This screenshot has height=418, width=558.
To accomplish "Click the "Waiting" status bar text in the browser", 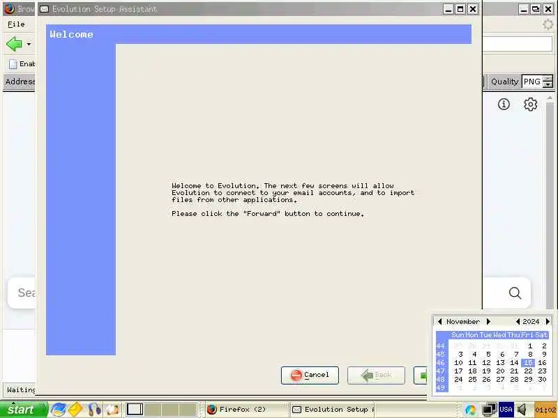I will tap(21, 390).
